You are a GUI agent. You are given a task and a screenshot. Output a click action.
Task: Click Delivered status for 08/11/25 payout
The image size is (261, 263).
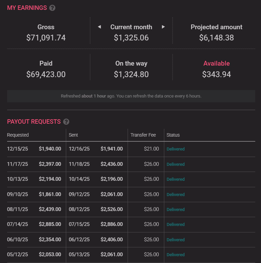[x=175, y=209]
